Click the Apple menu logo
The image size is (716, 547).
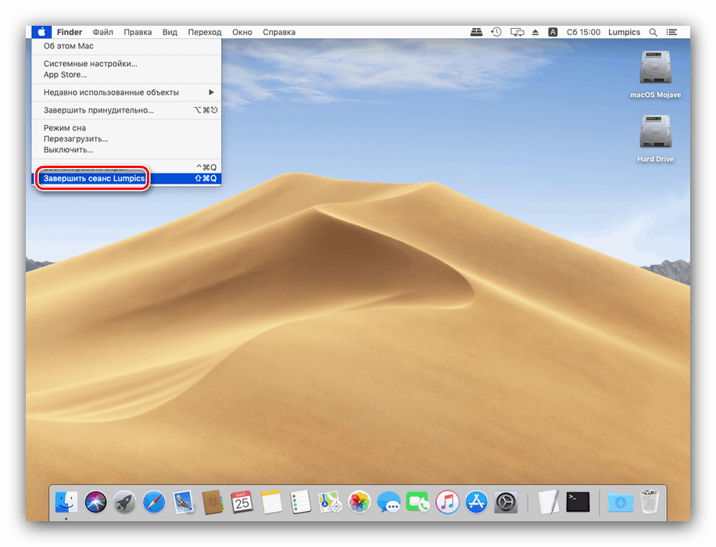tap(41, 32)
